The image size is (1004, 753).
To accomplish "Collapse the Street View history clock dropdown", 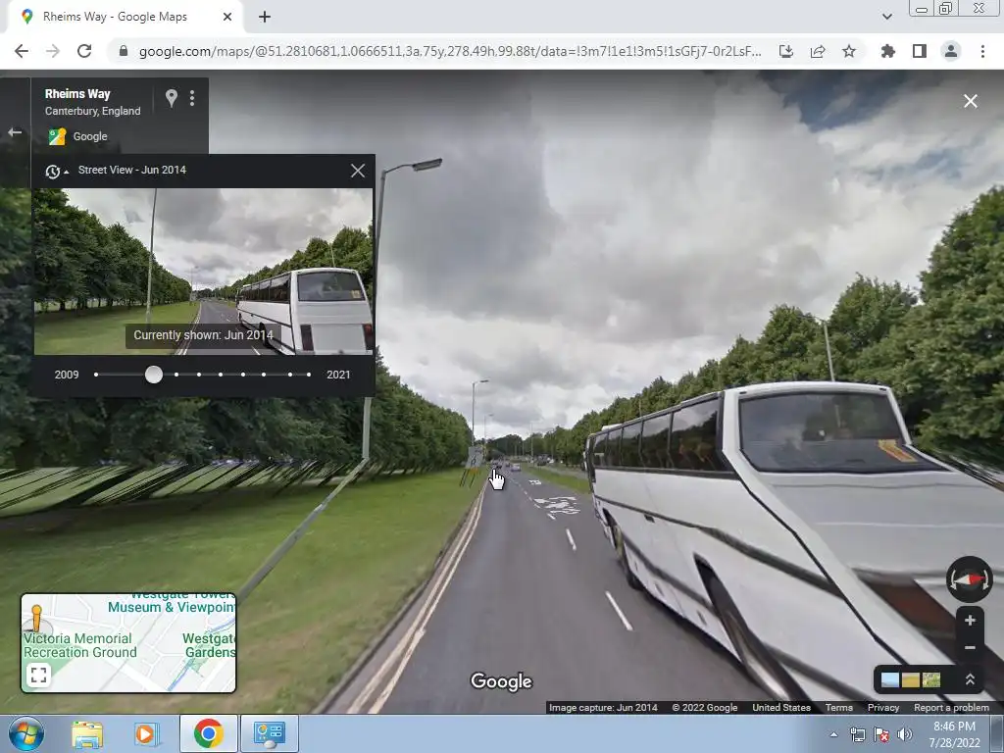I will click(56, 171).
